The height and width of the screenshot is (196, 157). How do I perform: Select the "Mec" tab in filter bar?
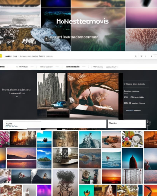[46, 67]
